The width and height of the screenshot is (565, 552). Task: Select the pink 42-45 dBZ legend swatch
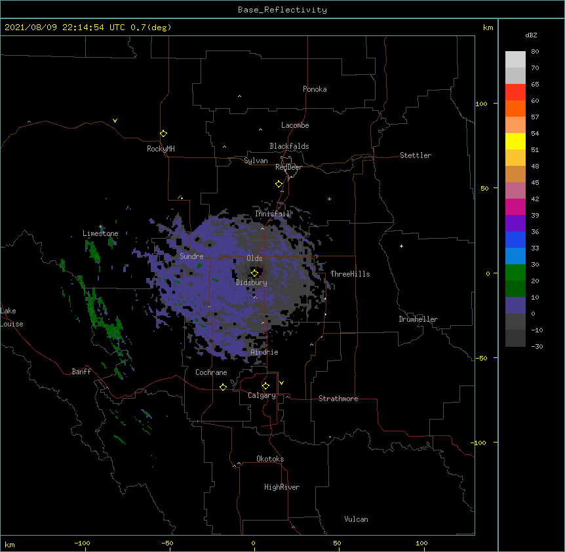(x=515, y=190)
